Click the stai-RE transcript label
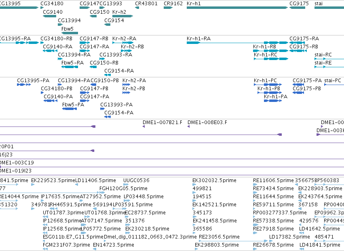 click(x=323, y=63)
